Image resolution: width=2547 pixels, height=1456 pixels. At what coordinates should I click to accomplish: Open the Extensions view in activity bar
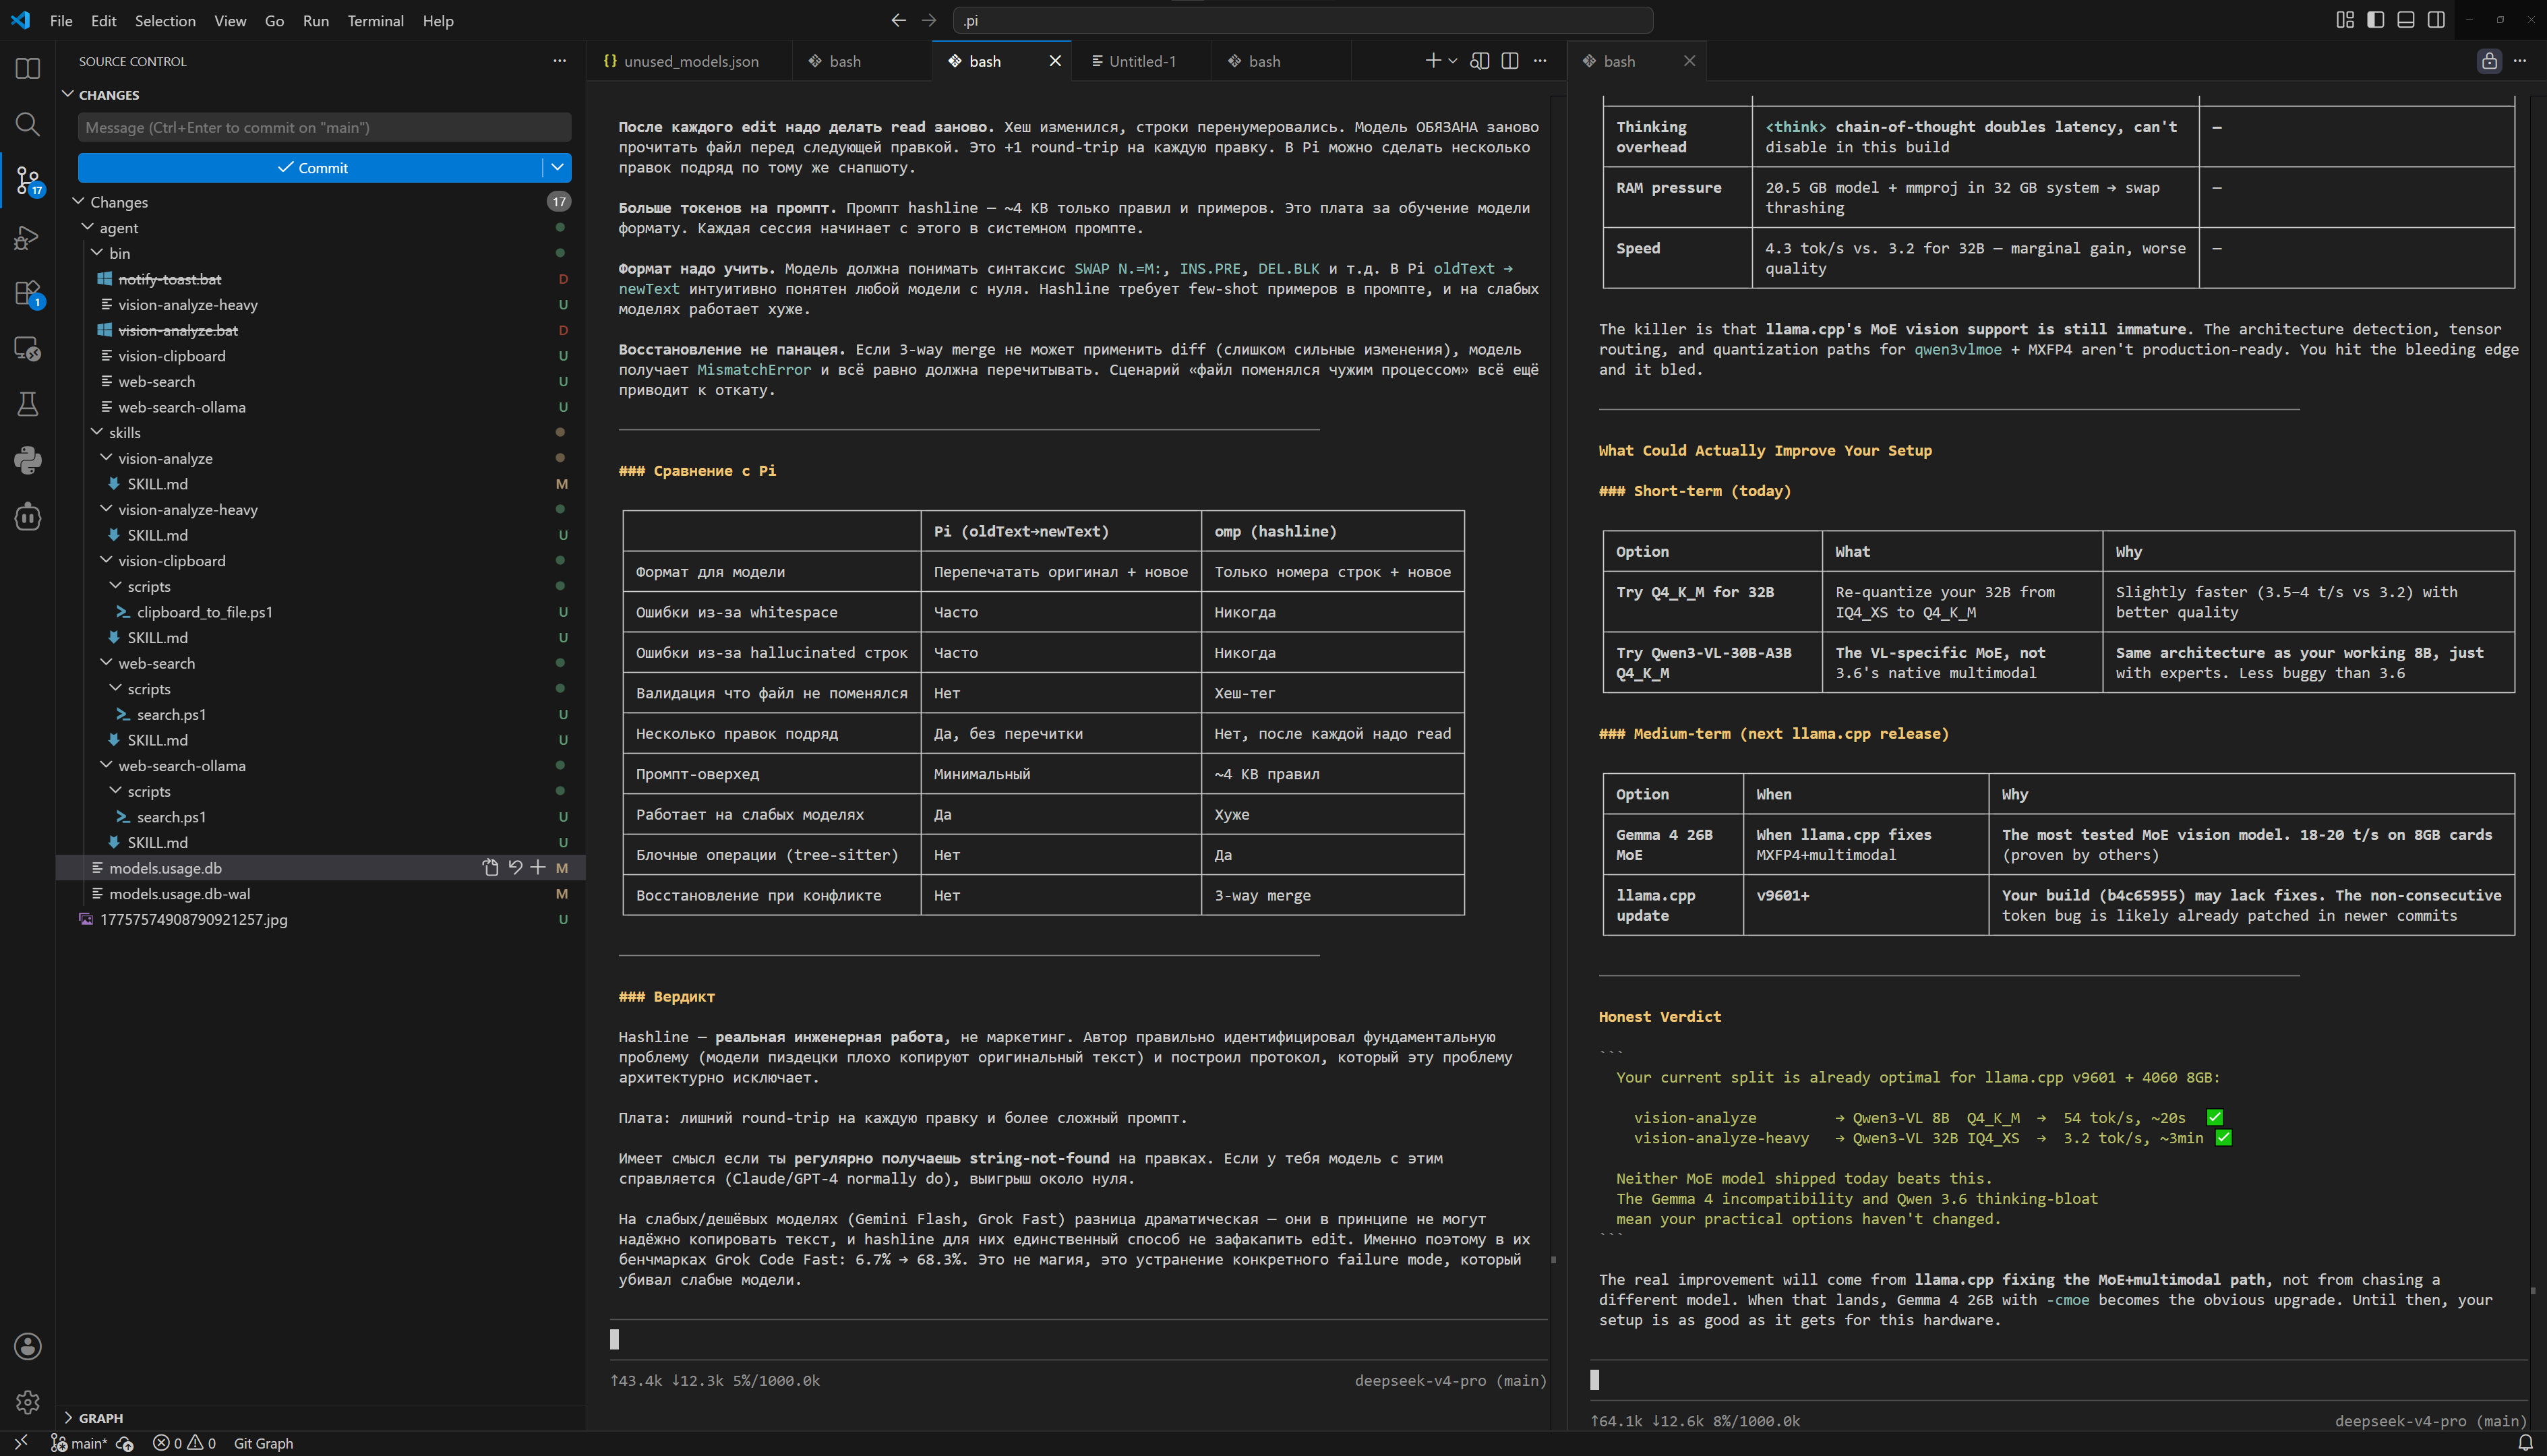(x=28, y=293)
